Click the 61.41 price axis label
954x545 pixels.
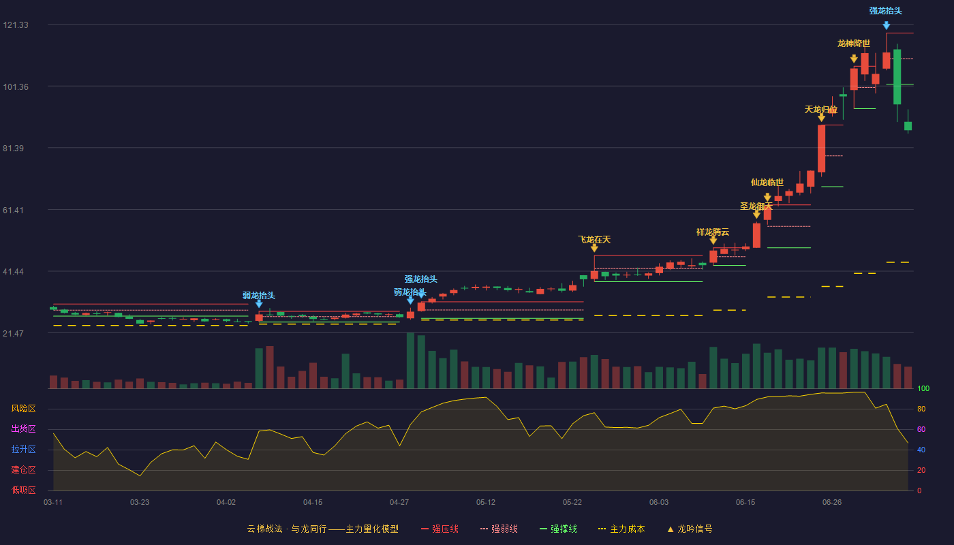point(14,211)
